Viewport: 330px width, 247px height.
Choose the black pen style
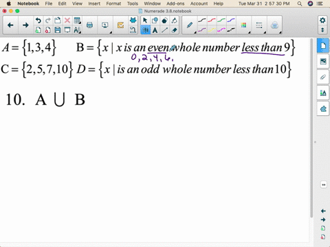pyautogui.click(x=201, y=21)
